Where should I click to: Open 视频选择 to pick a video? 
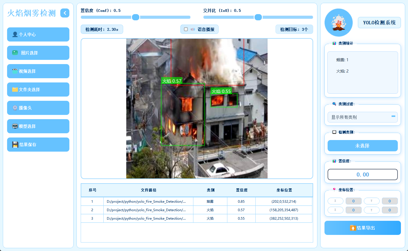click(38, 71)
